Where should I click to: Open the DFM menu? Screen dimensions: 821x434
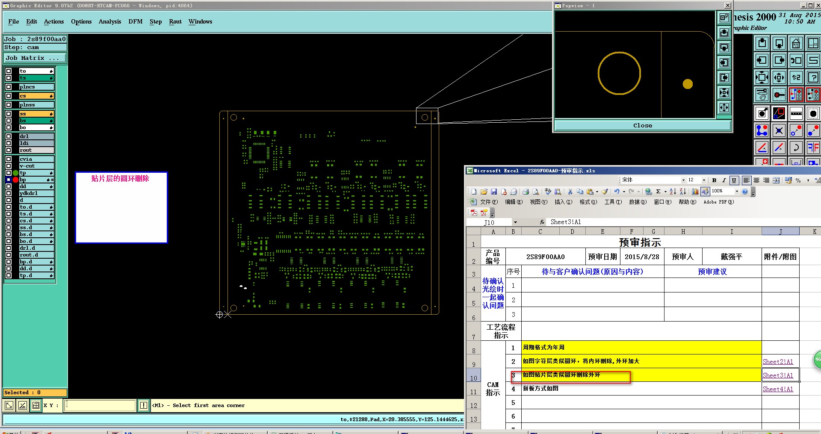click(135, 21)
